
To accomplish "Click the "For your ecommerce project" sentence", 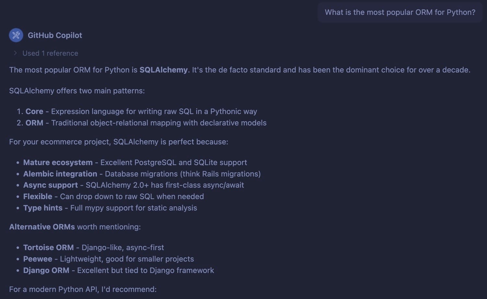I will (118, 142).
